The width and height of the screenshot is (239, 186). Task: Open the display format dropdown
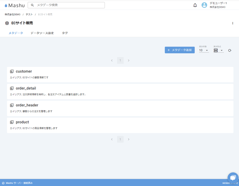(218, 51)
